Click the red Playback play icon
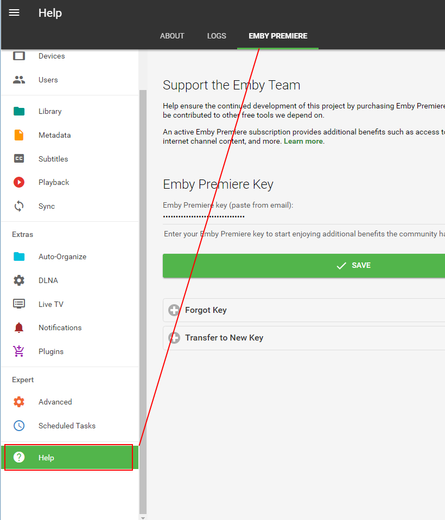 point(19,182)
